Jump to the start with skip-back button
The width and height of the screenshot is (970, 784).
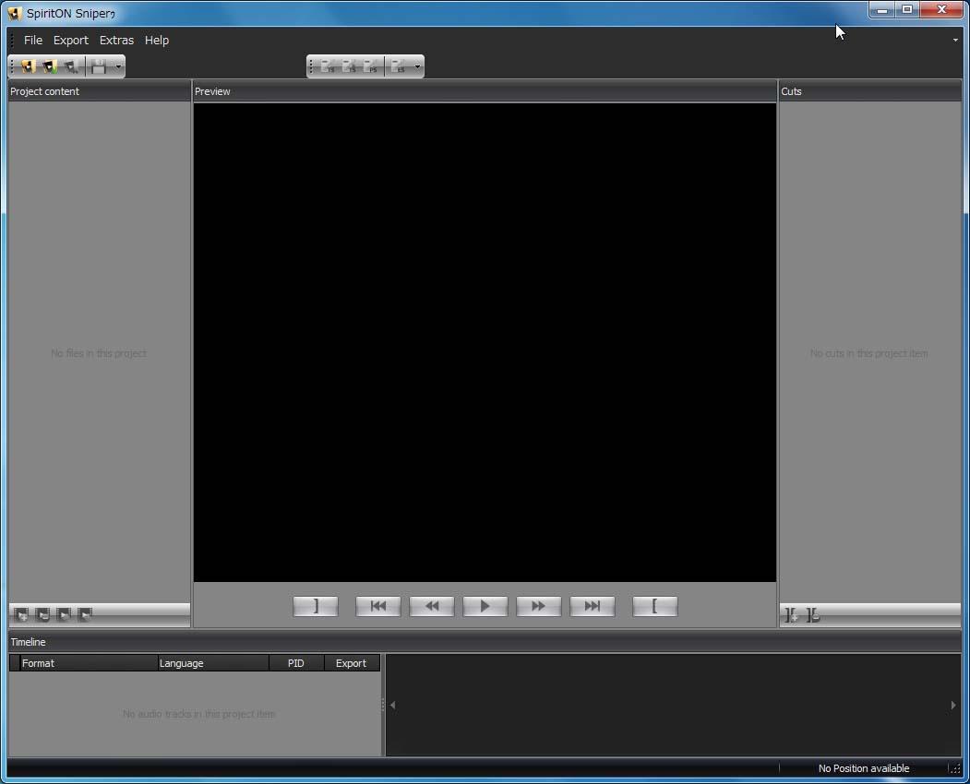378,607
